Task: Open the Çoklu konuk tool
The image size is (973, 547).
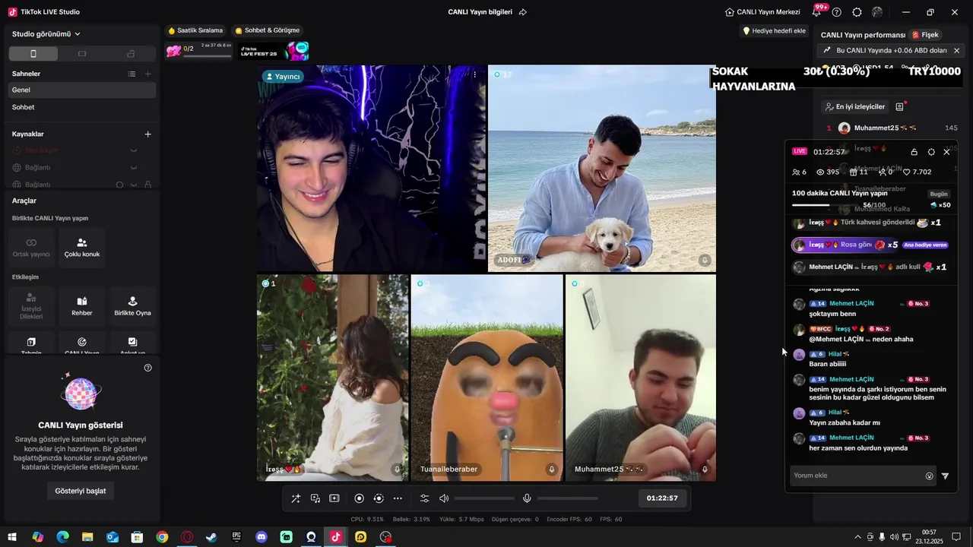Action: (x=82, y=248)
